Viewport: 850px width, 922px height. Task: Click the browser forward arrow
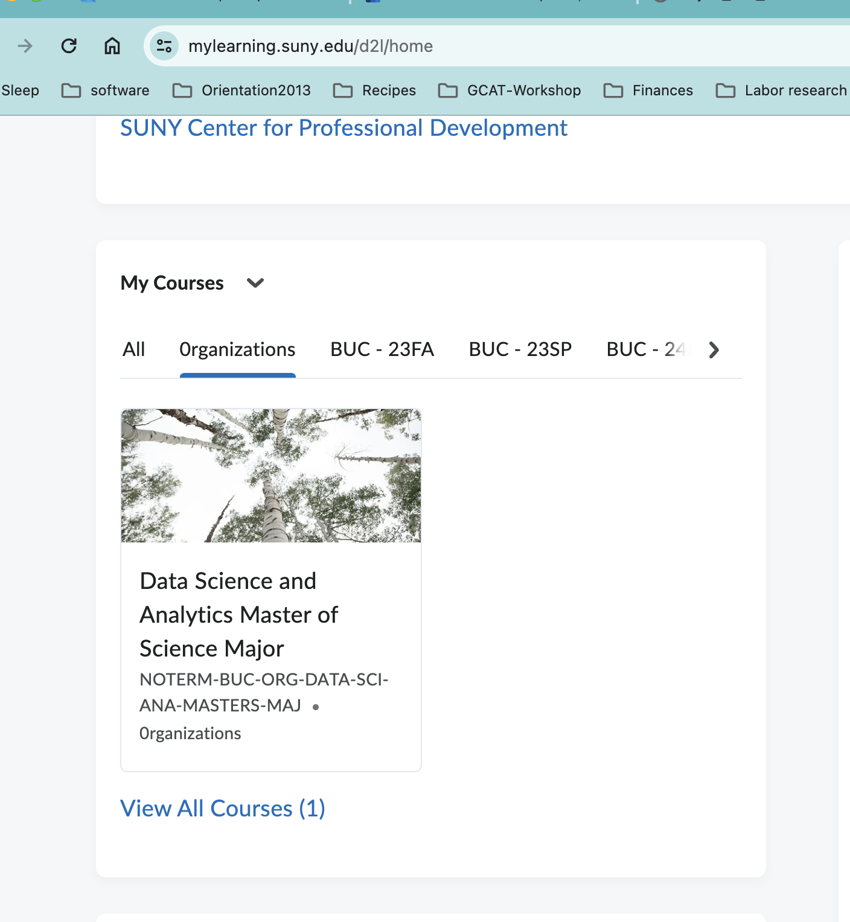click(x=25, y=46)
